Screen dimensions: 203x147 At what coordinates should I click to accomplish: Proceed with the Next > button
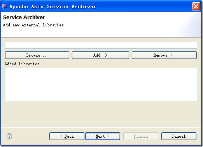coord(103,136)
